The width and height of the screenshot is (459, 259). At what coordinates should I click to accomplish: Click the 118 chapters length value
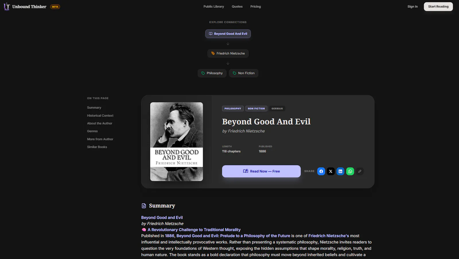coord(231,151)
